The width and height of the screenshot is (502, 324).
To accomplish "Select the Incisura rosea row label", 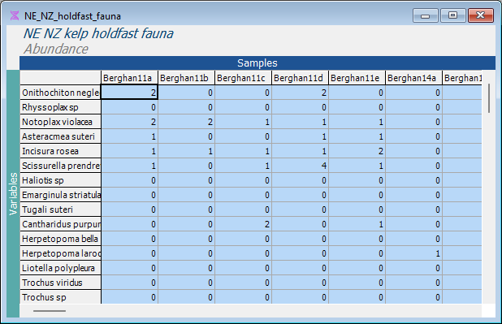I will [x=60, y=151].
